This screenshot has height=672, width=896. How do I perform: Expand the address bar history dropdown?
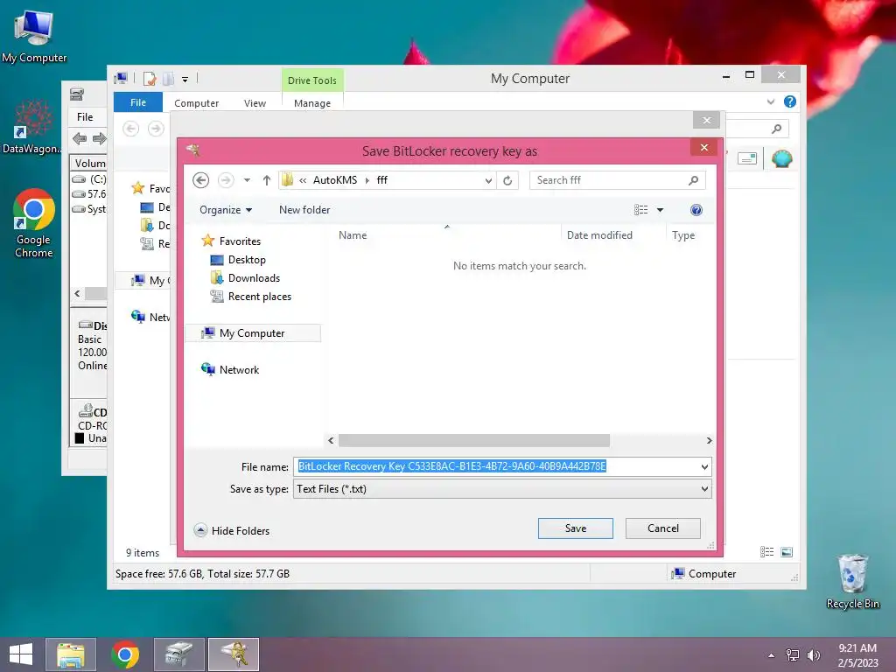[488, 180]
